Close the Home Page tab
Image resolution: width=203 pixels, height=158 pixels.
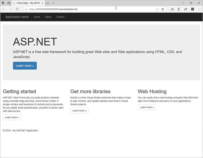[x=42, y=3]
